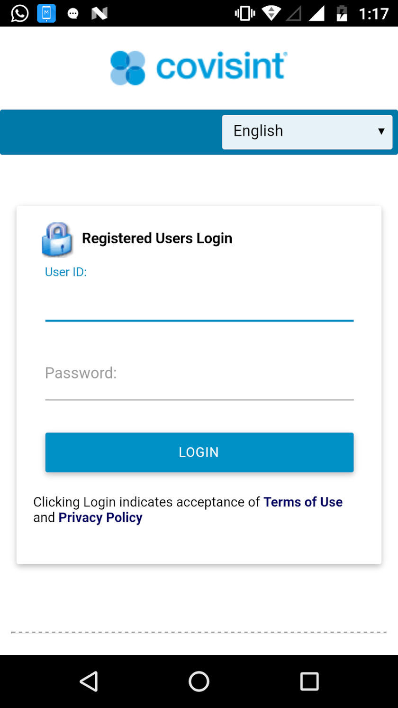Tap the Android home circle button
The height and width of the screenshot is (708, 398).
pyautogui.click(x=199, y=681)
